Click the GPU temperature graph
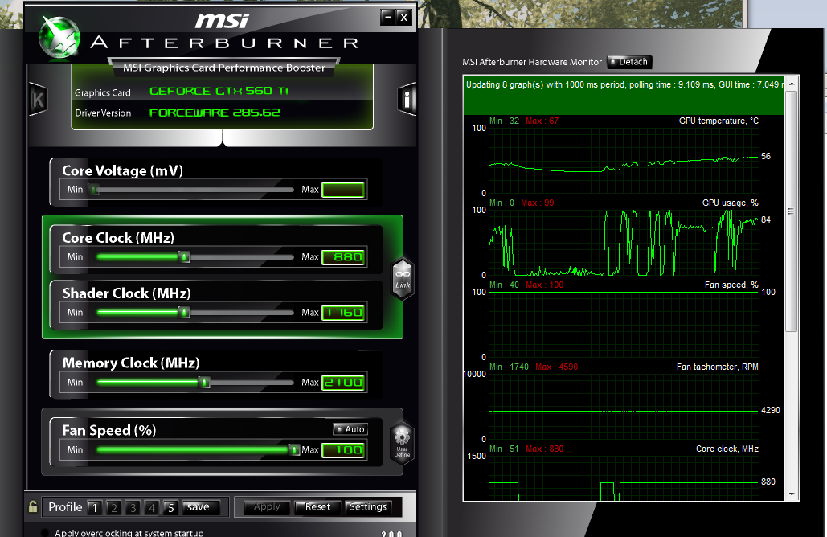827x537 pixels. pos(624,160)
